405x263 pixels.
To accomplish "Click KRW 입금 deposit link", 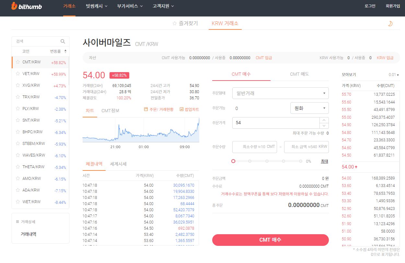I will 385,58.
